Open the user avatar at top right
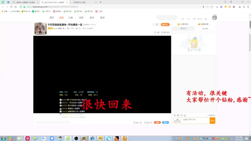This screenshot has width=251, height=141. [215, 17]
